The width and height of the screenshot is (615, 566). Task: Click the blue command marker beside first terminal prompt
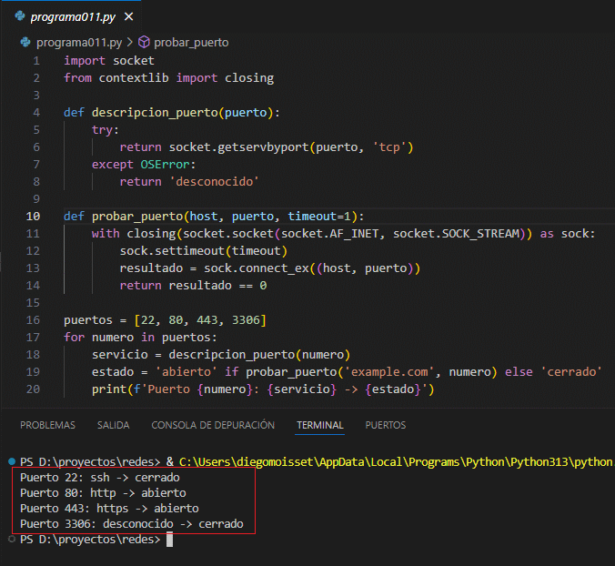10,462
